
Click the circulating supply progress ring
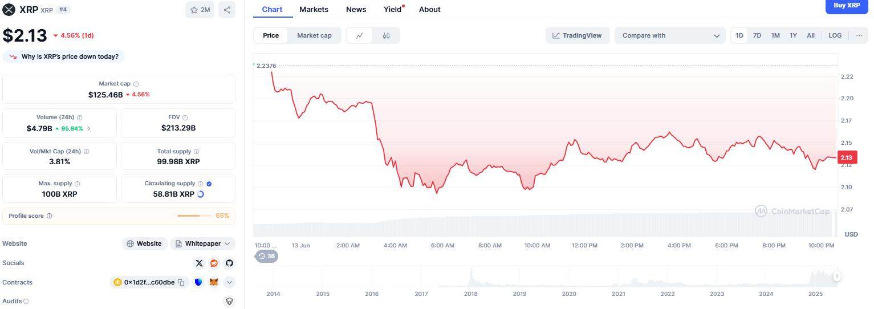tap(201, 194)
